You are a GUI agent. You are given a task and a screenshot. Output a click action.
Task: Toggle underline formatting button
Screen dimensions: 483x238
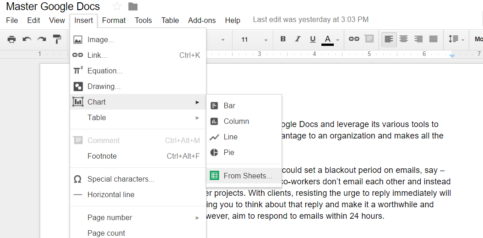313,39
